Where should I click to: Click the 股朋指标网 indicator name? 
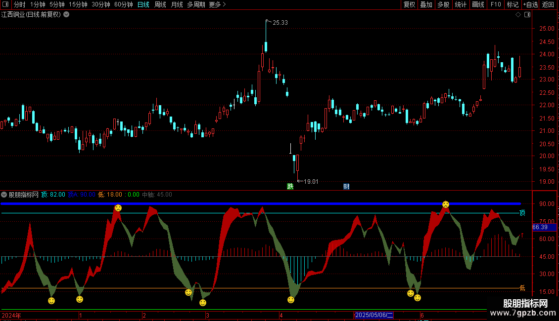click(x=24, y=195)
